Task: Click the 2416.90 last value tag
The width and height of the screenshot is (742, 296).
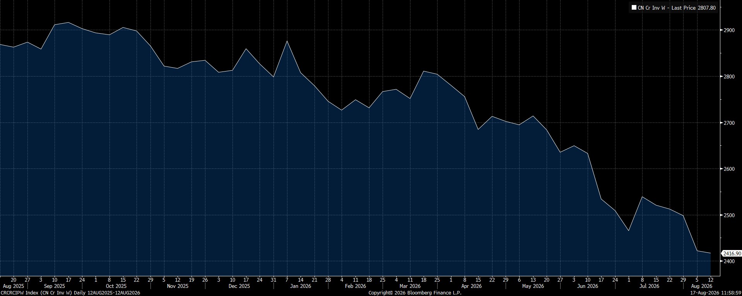Action: [x=732, y=253]
